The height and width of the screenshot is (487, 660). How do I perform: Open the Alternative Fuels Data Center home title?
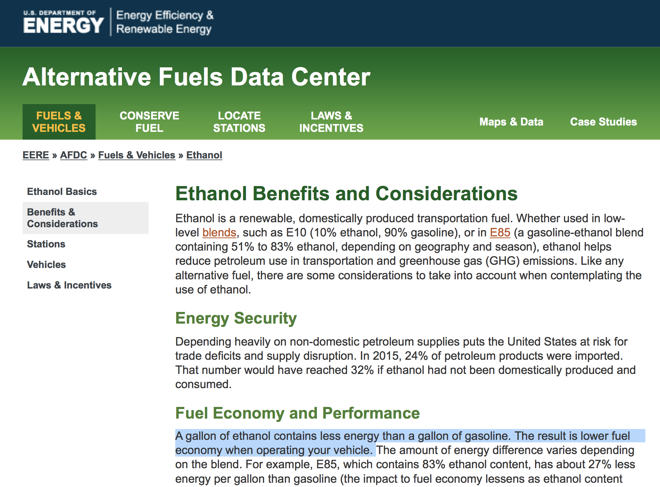[x=196, y=77]
